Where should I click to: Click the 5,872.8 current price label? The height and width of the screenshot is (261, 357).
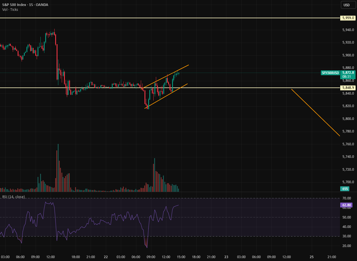click(348, 73)
